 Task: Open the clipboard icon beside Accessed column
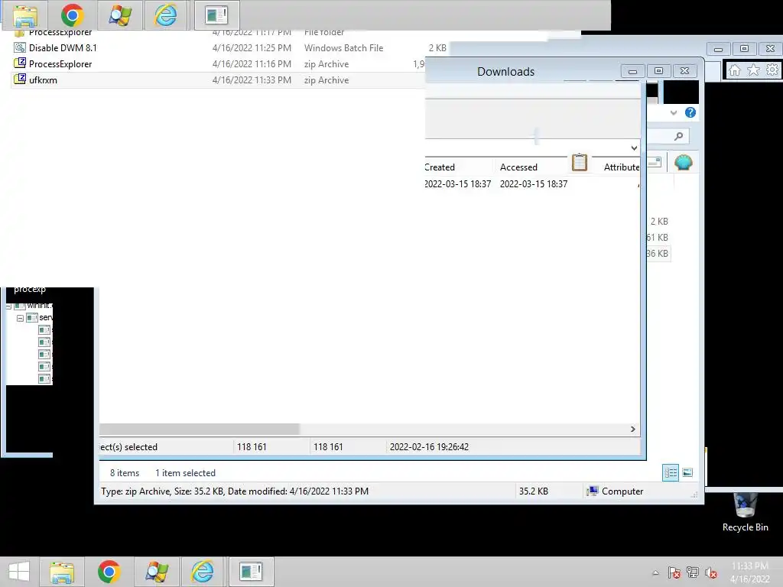[580, 162]
